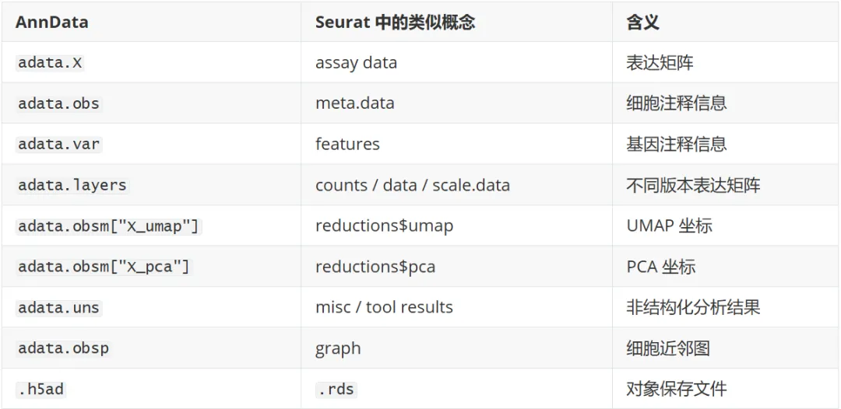Click the .rds code label
This screenshot has height=409, width=841.
pyautogui.click(x=336, y=390)
